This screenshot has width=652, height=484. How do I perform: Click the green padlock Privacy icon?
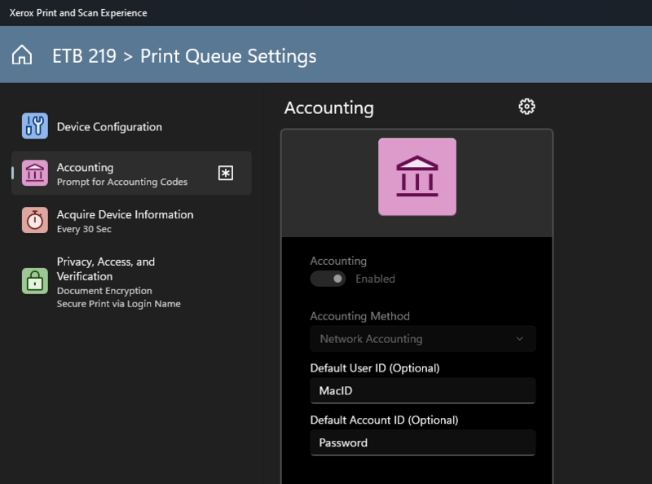tap(35, 281)
